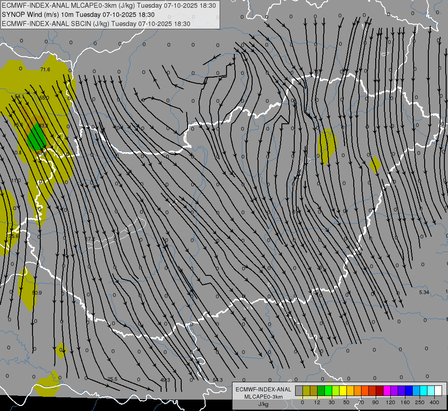The height and width of the screenshot is (411, 448).
Task: Click the 5.34 value on the map
Action: [424, 292]
